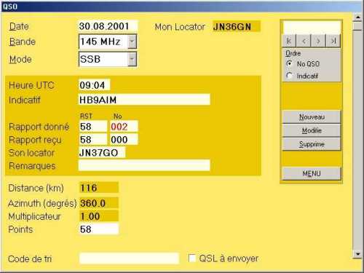Open the Mode dropdown arrow
Image resolution: width=364 pixels, height=273 pixels.
pos(132,59)
